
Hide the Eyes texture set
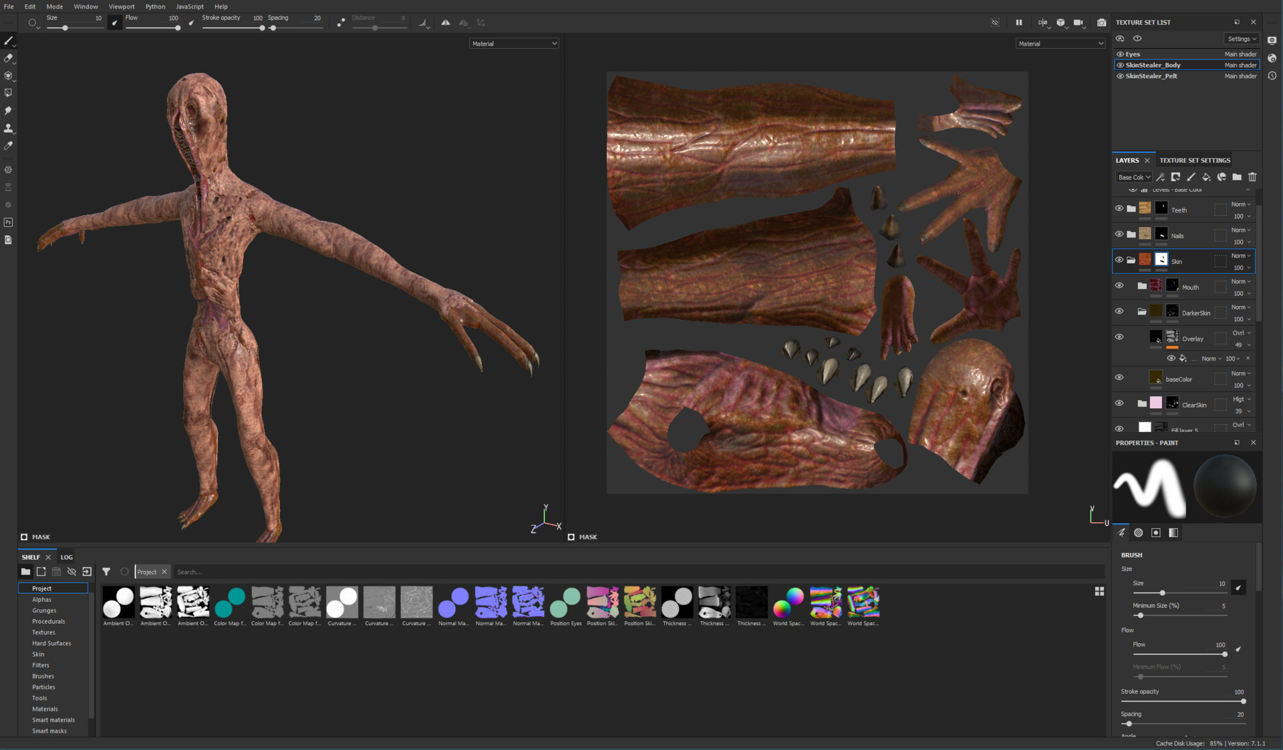(x=1121, y=54)
